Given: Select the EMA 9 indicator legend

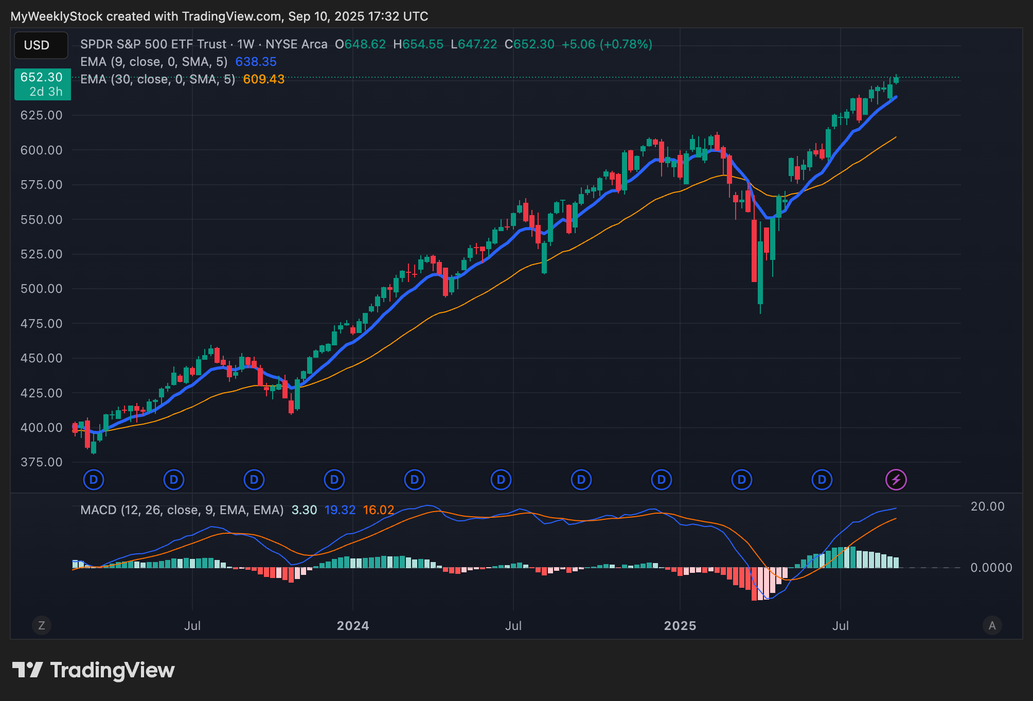Looking at the screenshot, I should (153, 62).
